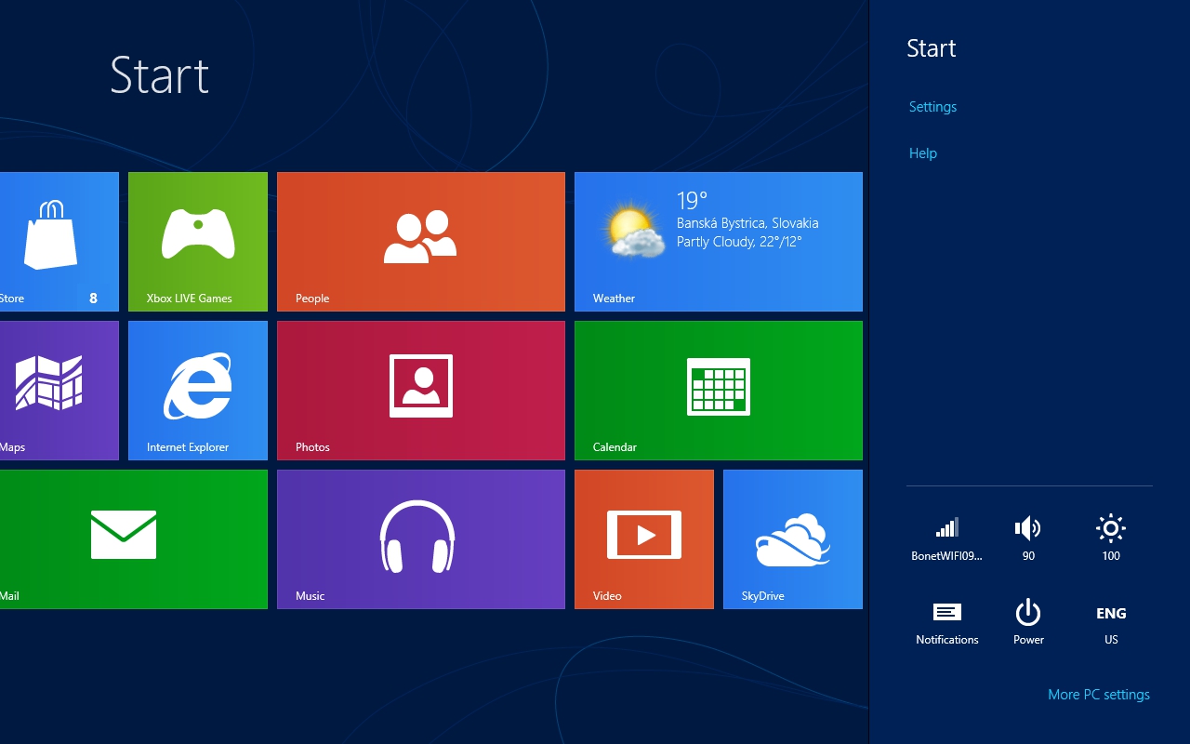The height and width of the screenshot is (744, 1190).
Task: Open the SkyDrive tile
Action: coord(793,539)
